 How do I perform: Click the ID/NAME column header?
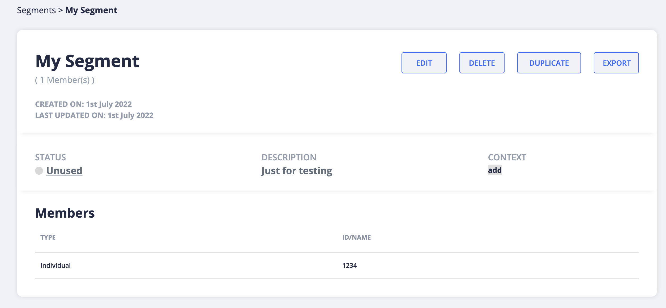point(356,237)
